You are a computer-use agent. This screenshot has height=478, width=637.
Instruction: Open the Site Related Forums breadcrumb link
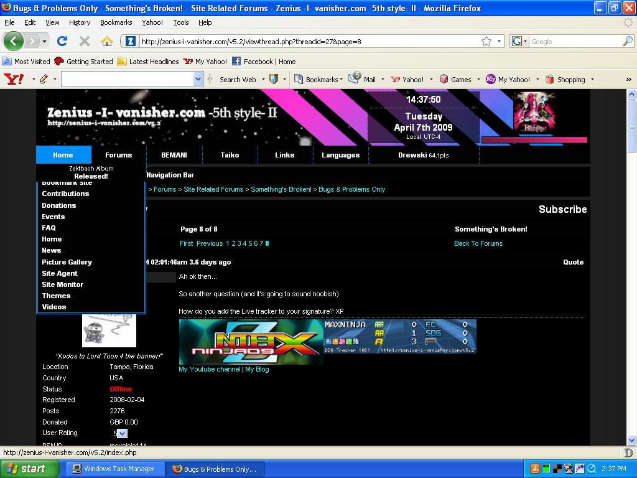[214, 189]
